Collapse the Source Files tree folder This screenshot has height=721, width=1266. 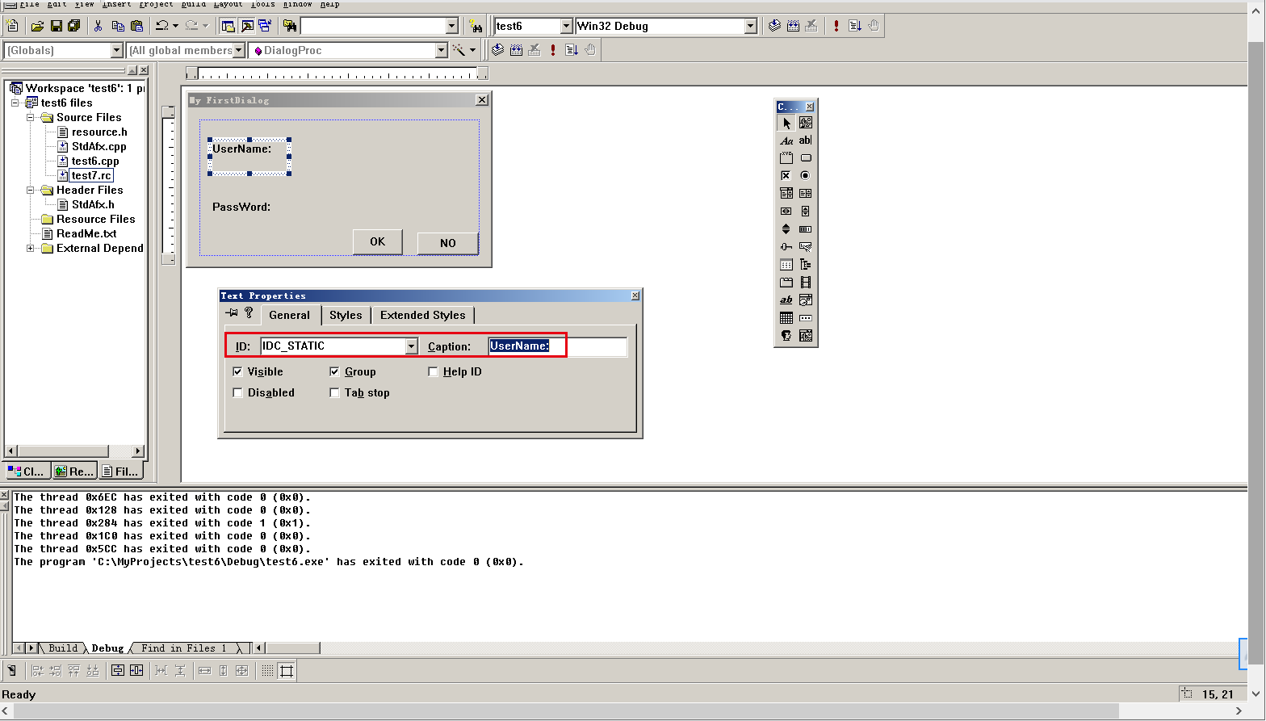(31, 117)
